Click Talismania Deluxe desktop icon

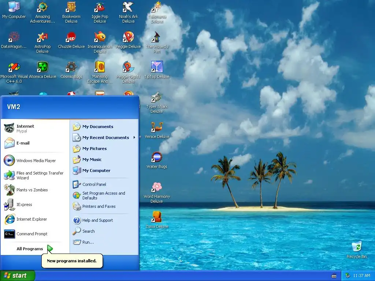coord(157,12)
